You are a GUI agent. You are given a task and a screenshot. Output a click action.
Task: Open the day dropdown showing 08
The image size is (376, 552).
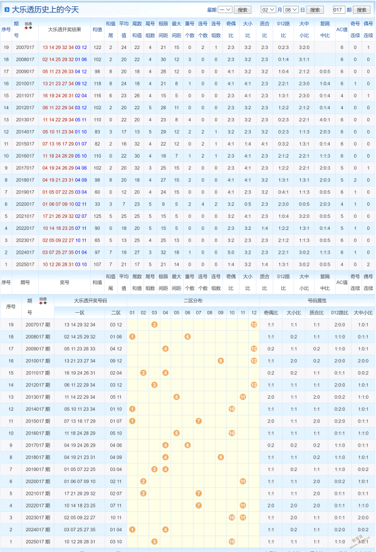point(291,10)
